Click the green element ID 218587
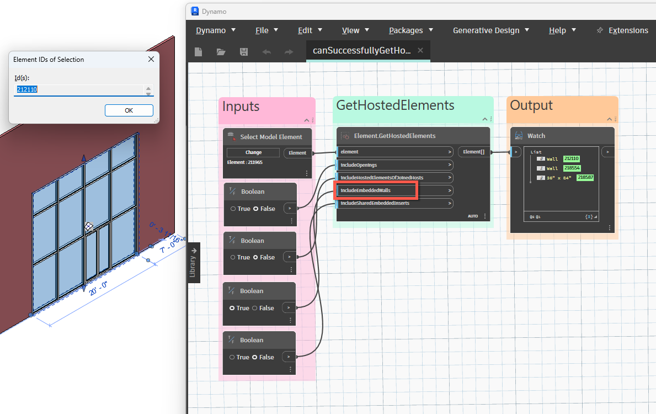 click(x=585, y=178)
